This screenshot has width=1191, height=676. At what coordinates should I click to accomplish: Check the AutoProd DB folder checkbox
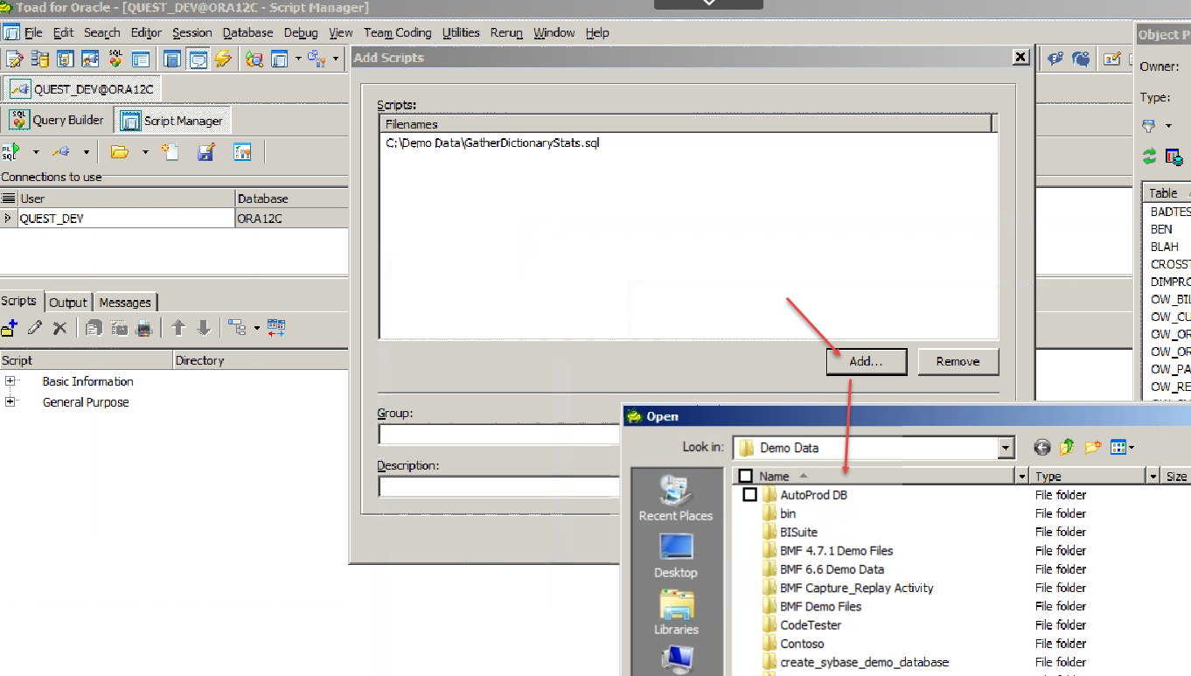coord(749,495)
